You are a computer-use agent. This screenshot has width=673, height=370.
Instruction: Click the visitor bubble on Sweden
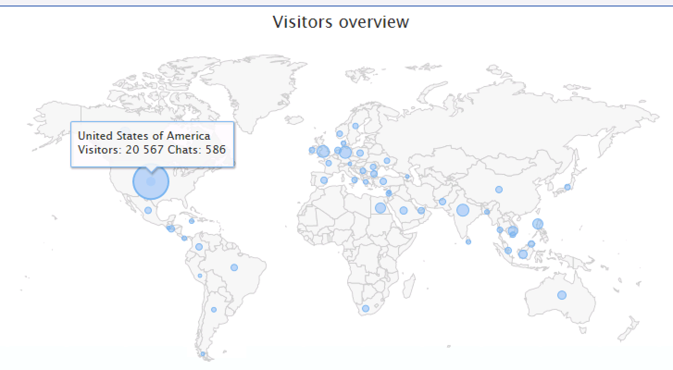(x=355, y=126)
